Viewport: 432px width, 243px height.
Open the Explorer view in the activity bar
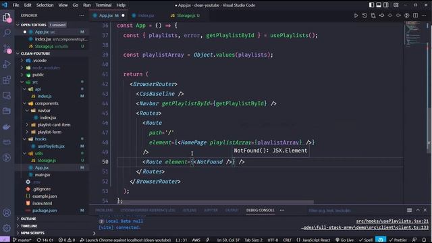pos(7,18)
